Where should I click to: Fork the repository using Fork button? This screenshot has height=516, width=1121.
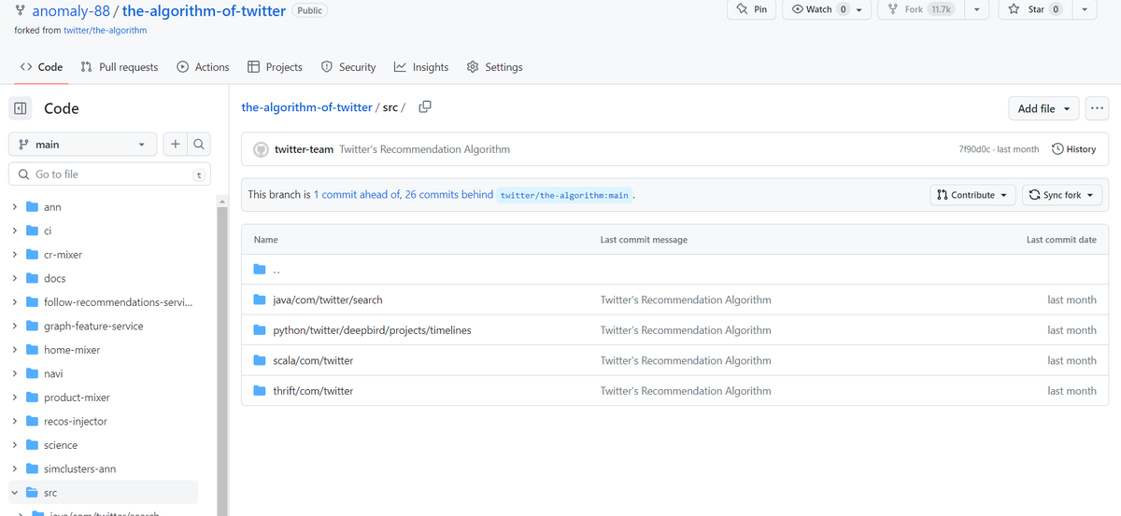point(919,9)
